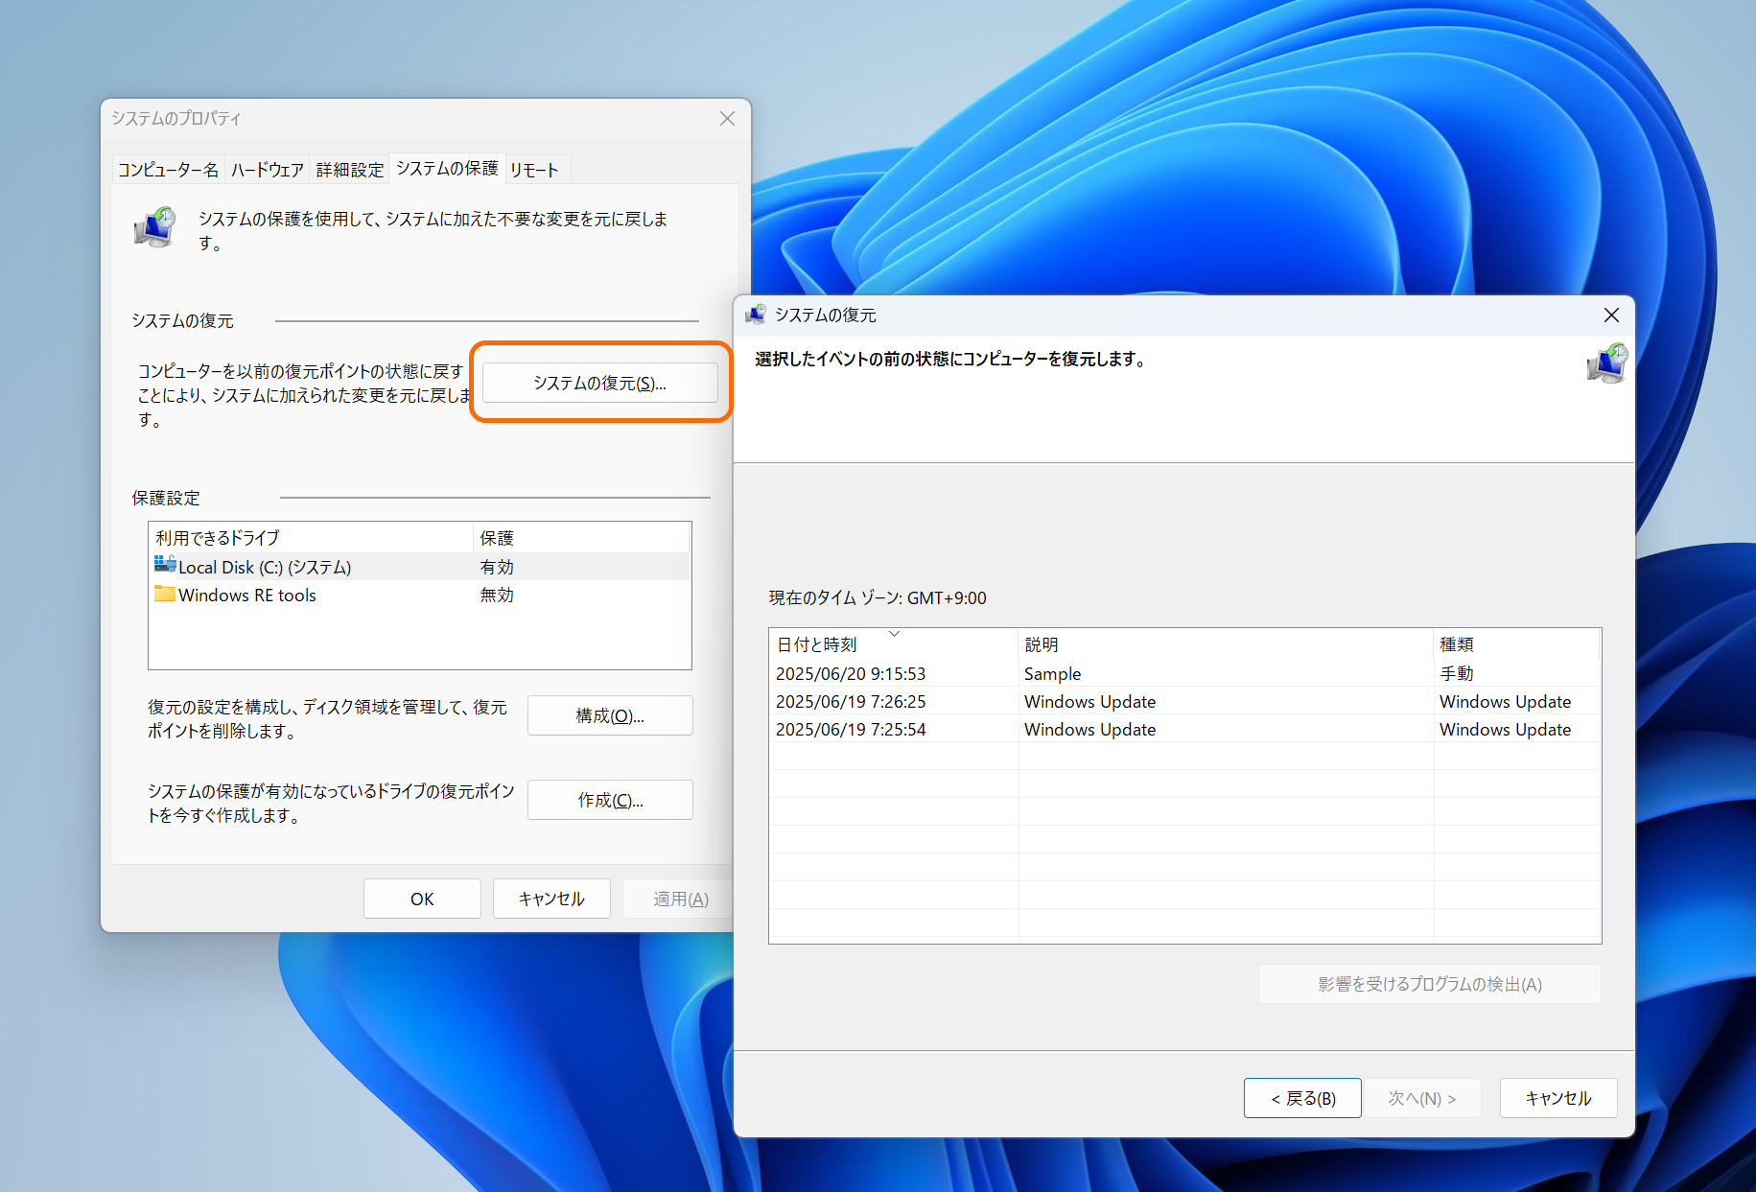Select the システムの保護 tab
Screen dimensions: 1756x1192
click(x=446, y=169)
